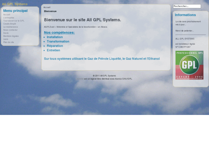Go to Tout savoir sur le GPL
Screen dimensions: 209x157
(x=14, y=21)
